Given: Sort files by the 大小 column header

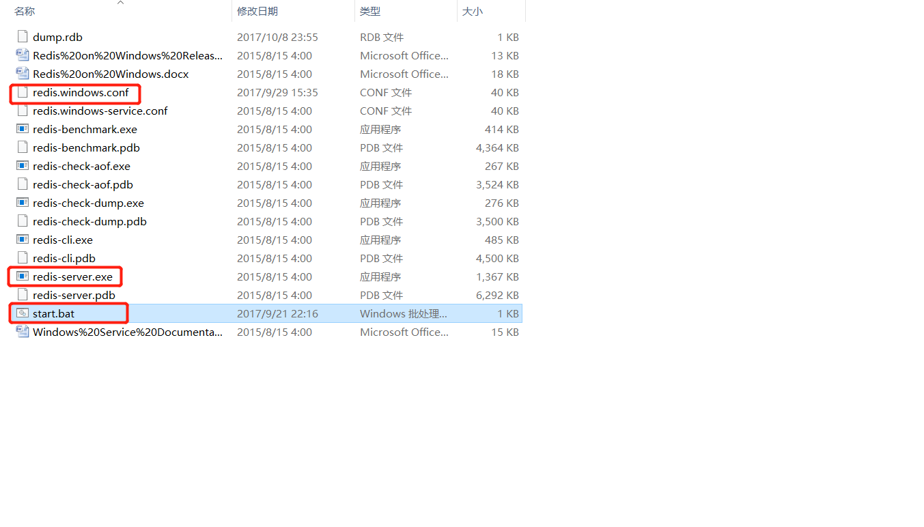Looking at the screenshot, I should [x=473, y=12].
